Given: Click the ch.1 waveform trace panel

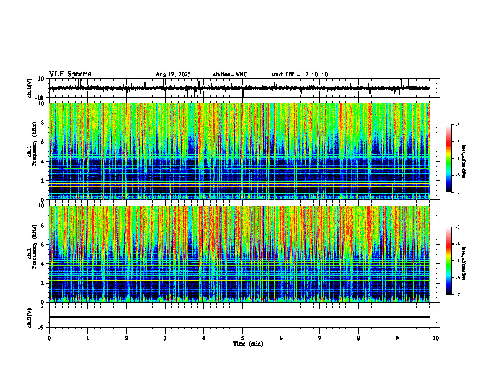Looking at the screenshot, I should [244, 88].
